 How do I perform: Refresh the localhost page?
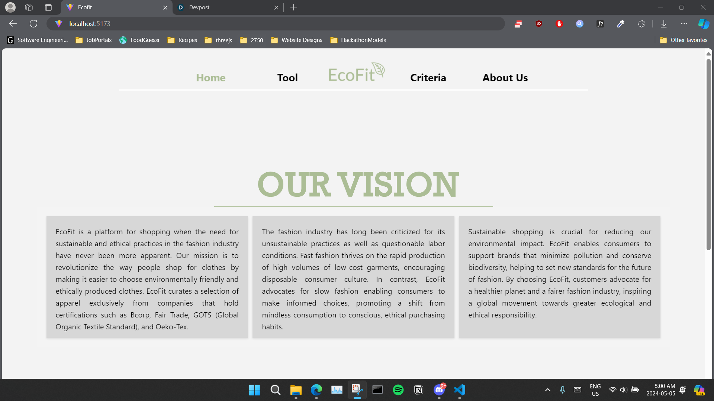point(33,24)
